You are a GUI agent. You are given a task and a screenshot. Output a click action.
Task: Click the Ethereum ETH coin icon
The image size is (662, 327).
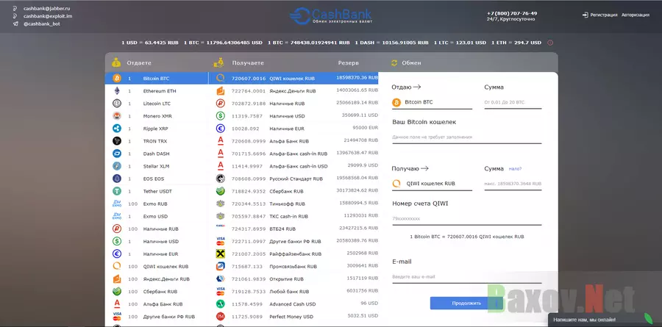click(116, 90)
